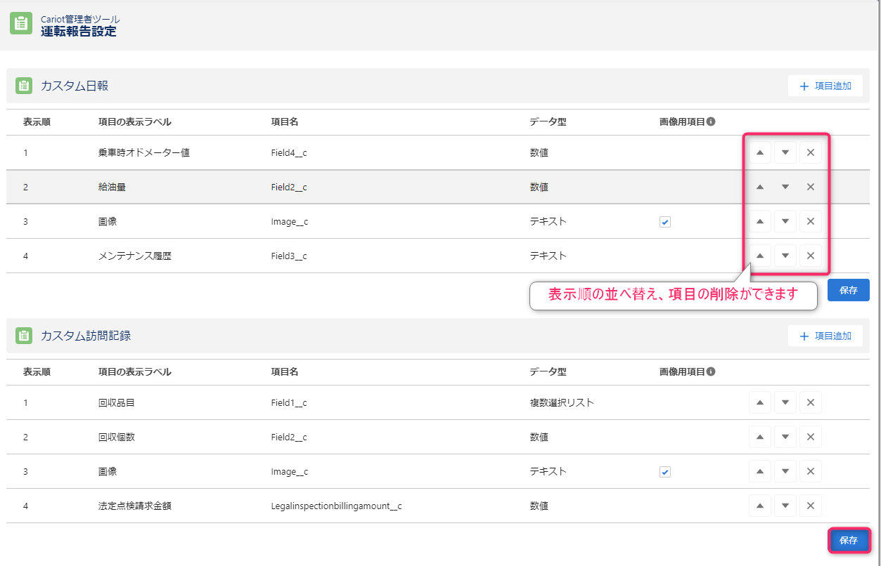The width and height of the screenshot is (881, 566).
Task: Move 回収品目 row down
Action: (x=785, y=402)
